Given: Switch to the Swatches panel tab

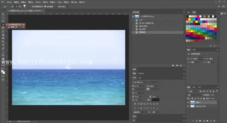Looking at the screenshot, I should pyautogui.click(x=194, y=12).
